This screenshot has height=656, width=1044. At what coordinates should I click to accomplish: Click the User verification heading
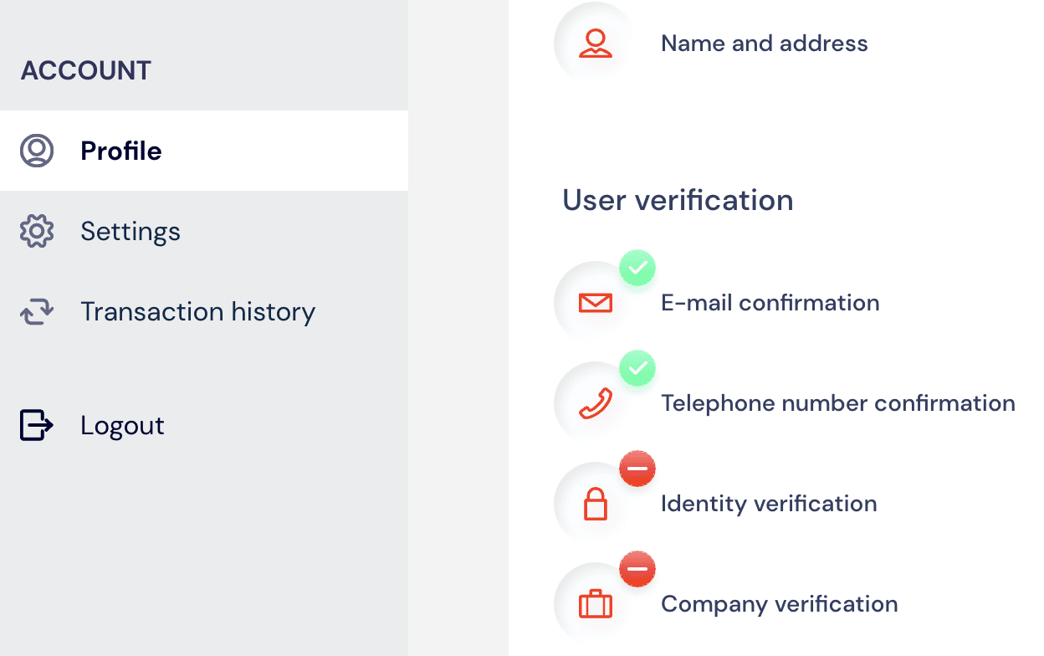(678, 200)
